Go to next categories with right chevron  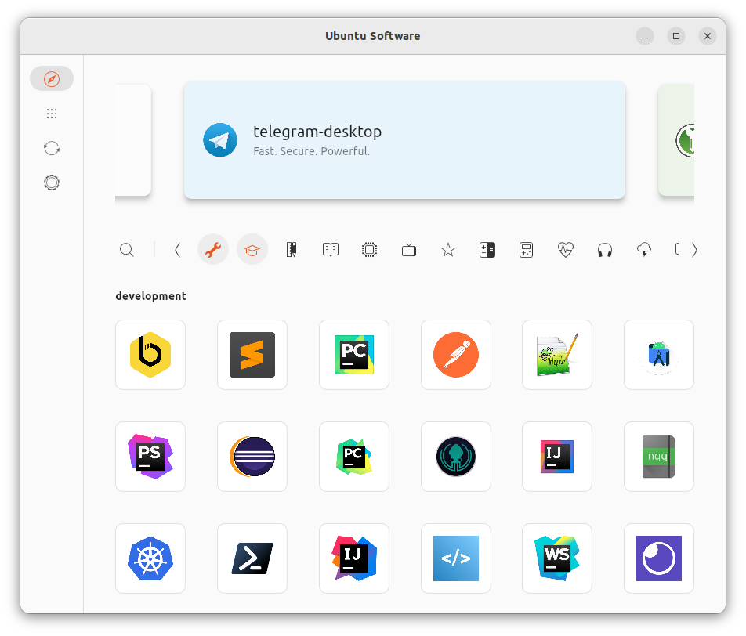pyautogui.click(x=694, y=250)
